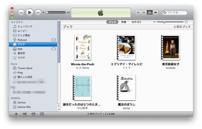Image resolution: width=202 pixels, height=129 pixels.
Task: Select the カテゴリ tab
Action: (x=136, y=22)
